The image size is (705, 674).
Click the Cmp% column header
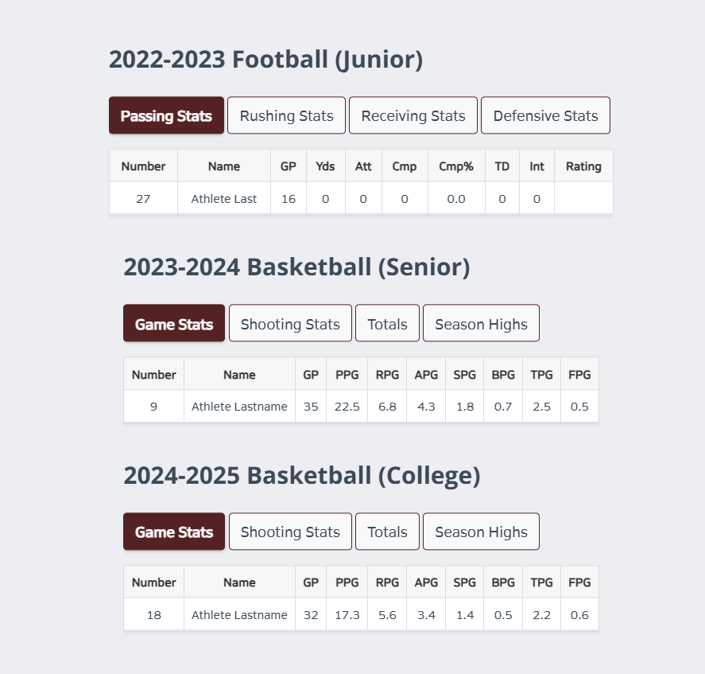(456, 166)
